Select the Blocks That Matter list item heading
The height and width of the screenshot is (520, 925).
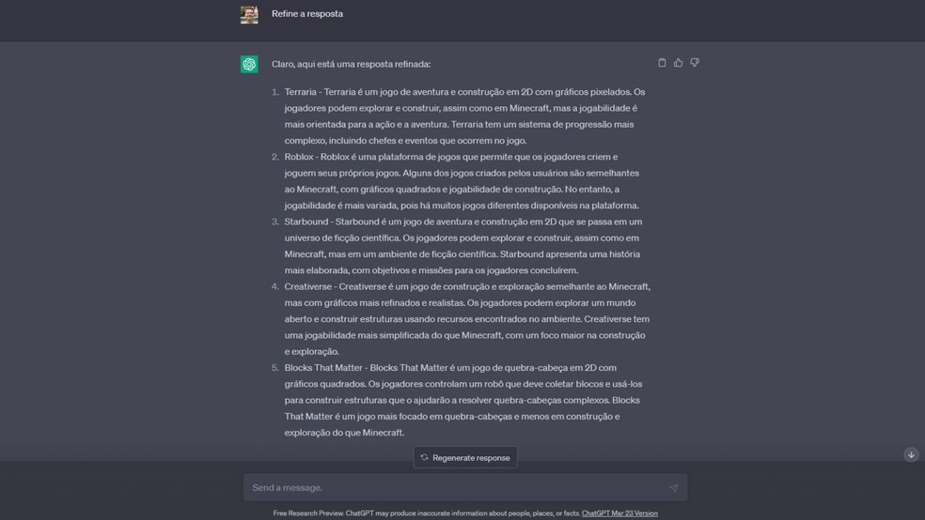pyautogui.click(x=323, y=368)
